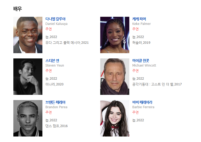Open Steven Yeun's black-and-white photo
This screenshot has width=201, height=142.
click(x=28, y=77)
